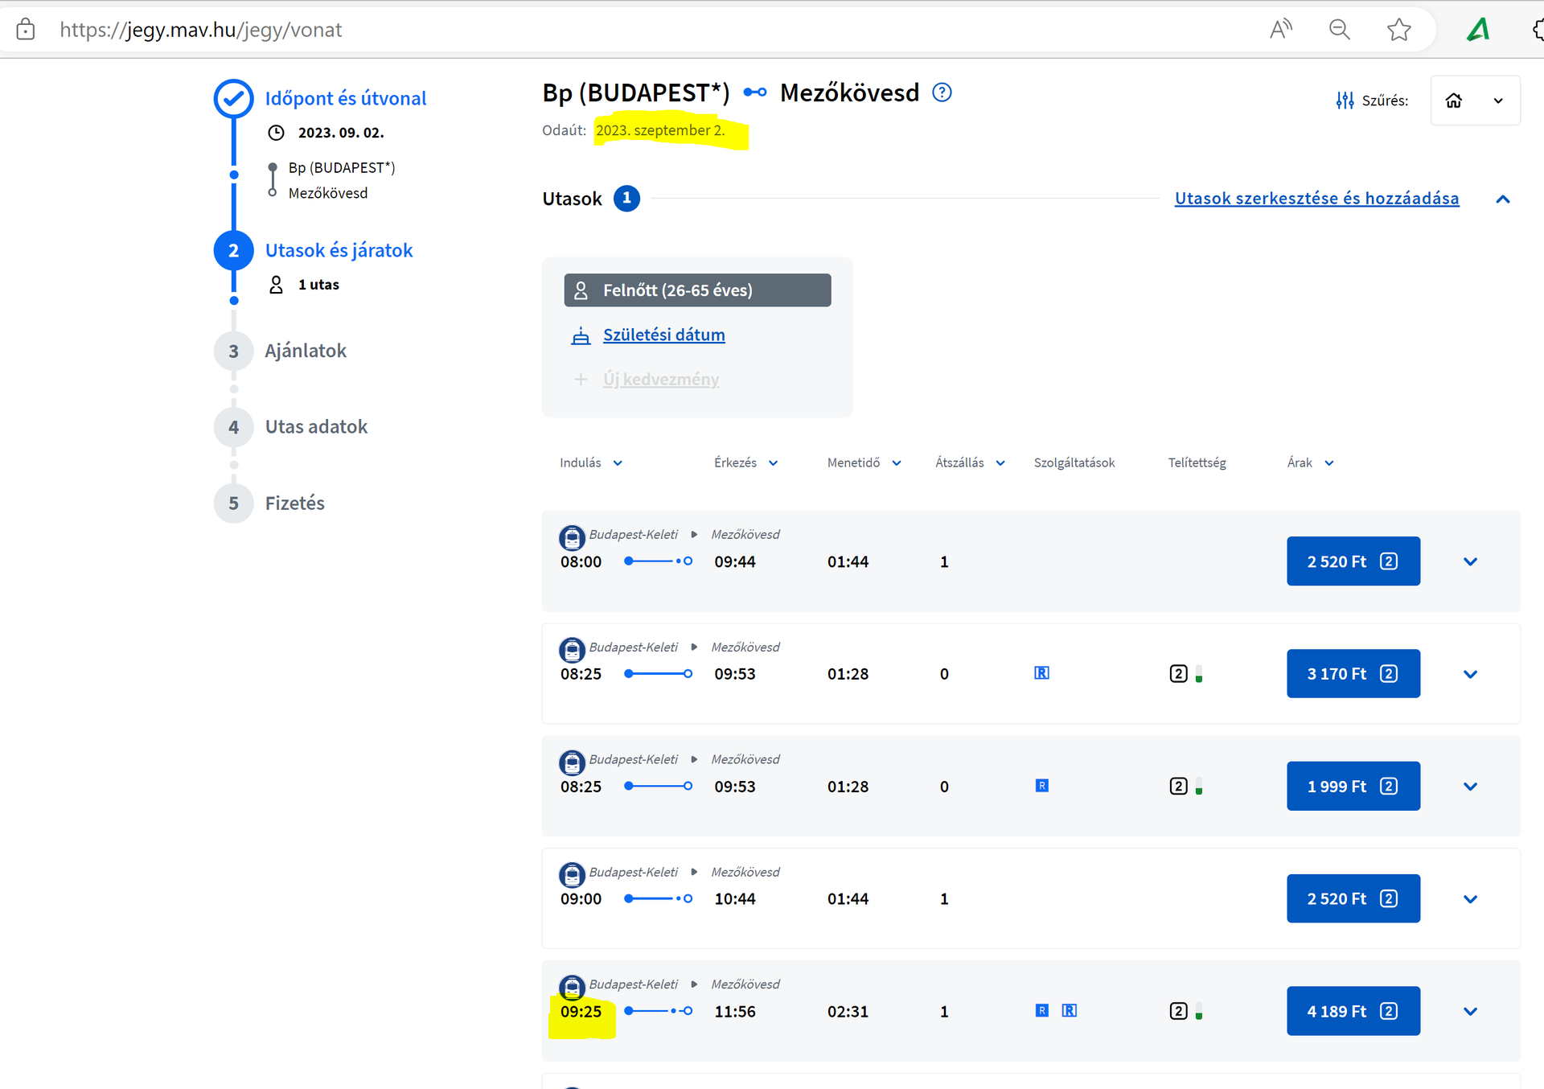This screenshot has height=1089, width=1544.
Task: Click Utasok szerkesztése és hozzáadása link
Action: pyautogui.click(x=1316, y=199)
